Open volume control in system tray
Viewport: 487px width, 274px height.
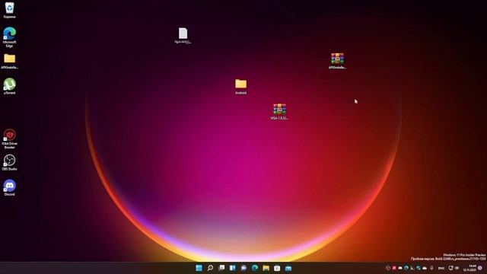click(x=457, y=268)
